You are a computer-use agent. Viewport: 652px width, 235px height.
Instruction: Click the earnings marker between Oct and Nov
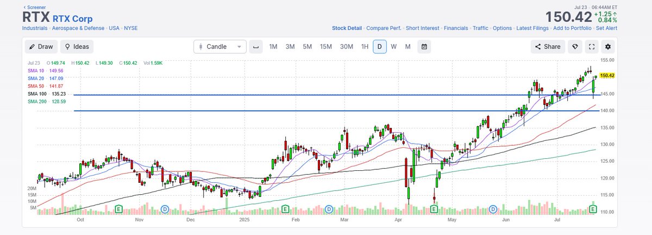(x=119, y=209)
